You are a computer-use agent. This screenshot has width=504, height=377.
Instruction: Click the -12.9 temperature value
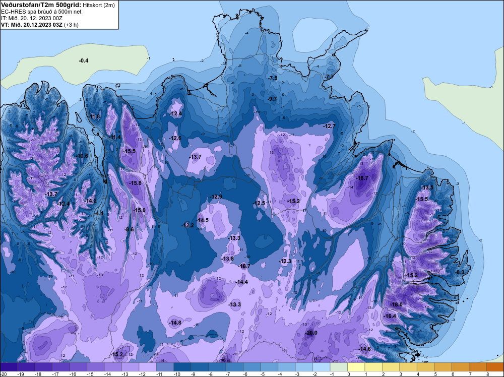coord(216,197)
